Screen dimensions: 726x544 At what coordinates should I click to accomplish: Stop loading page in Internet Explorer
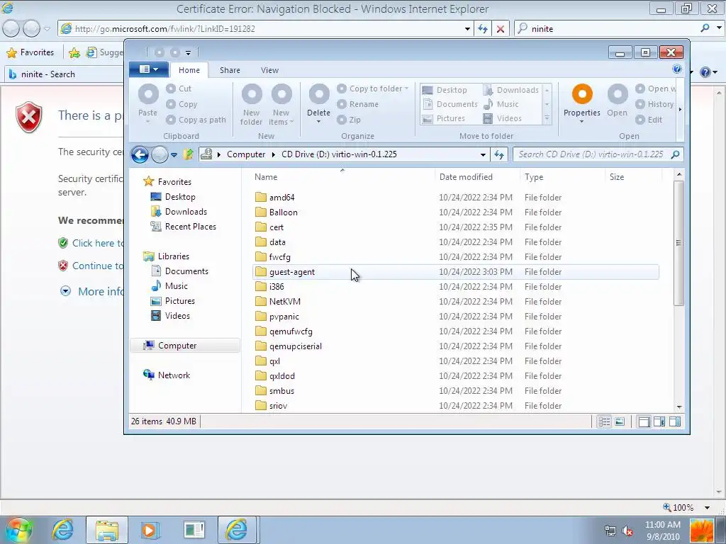coord(500,28)
